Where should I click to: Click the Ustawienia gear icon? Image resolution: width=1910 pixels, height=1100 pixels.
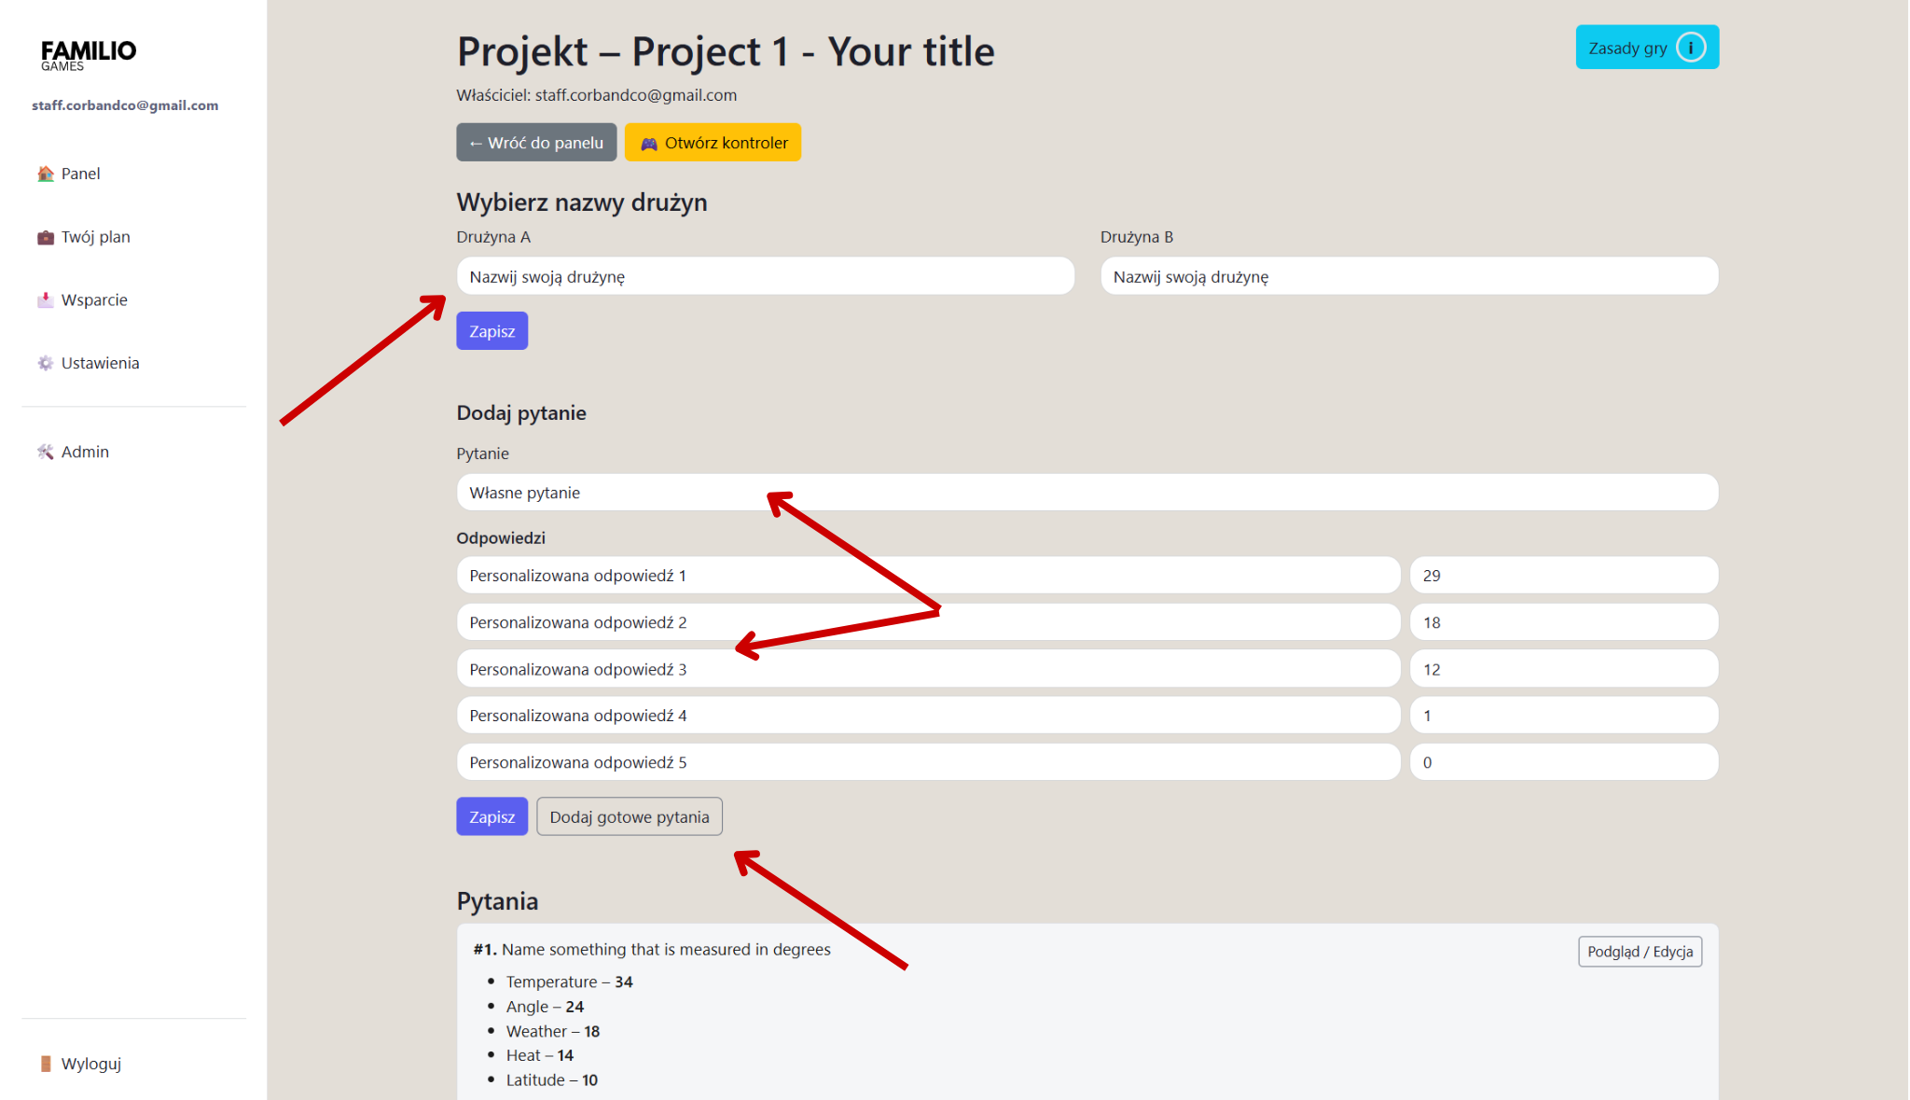pyautogui.click(x=45, y=363)
